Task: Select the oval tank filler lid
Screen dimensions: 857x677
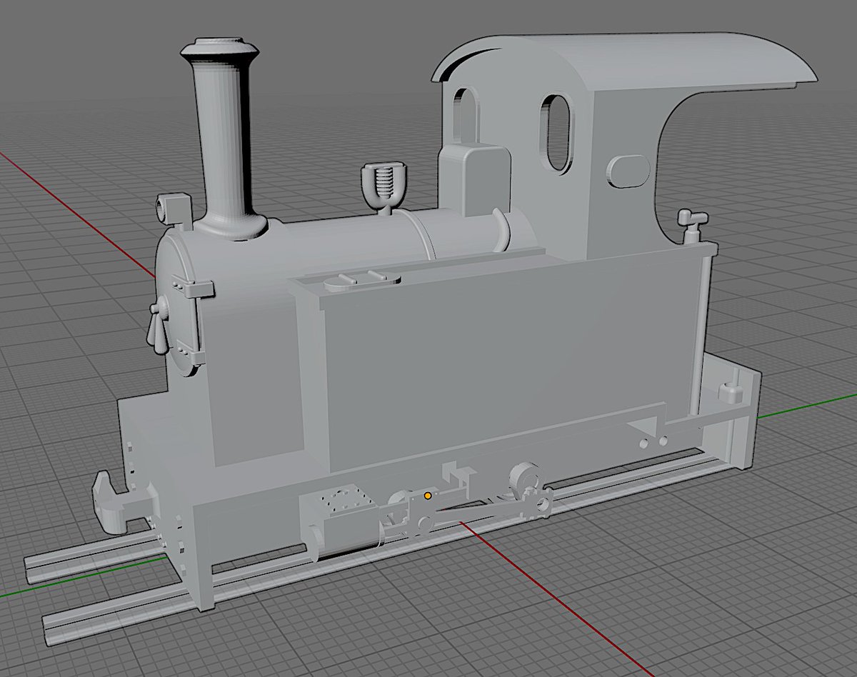Action: coord(361,281)
